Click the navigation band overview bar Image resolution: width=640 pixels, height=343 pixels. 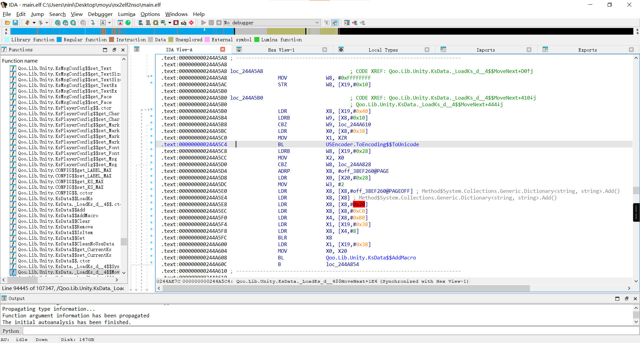[x=322, y=31]
